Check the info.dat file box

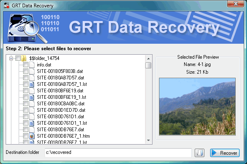pyautogui.click(x=26, y=65)
